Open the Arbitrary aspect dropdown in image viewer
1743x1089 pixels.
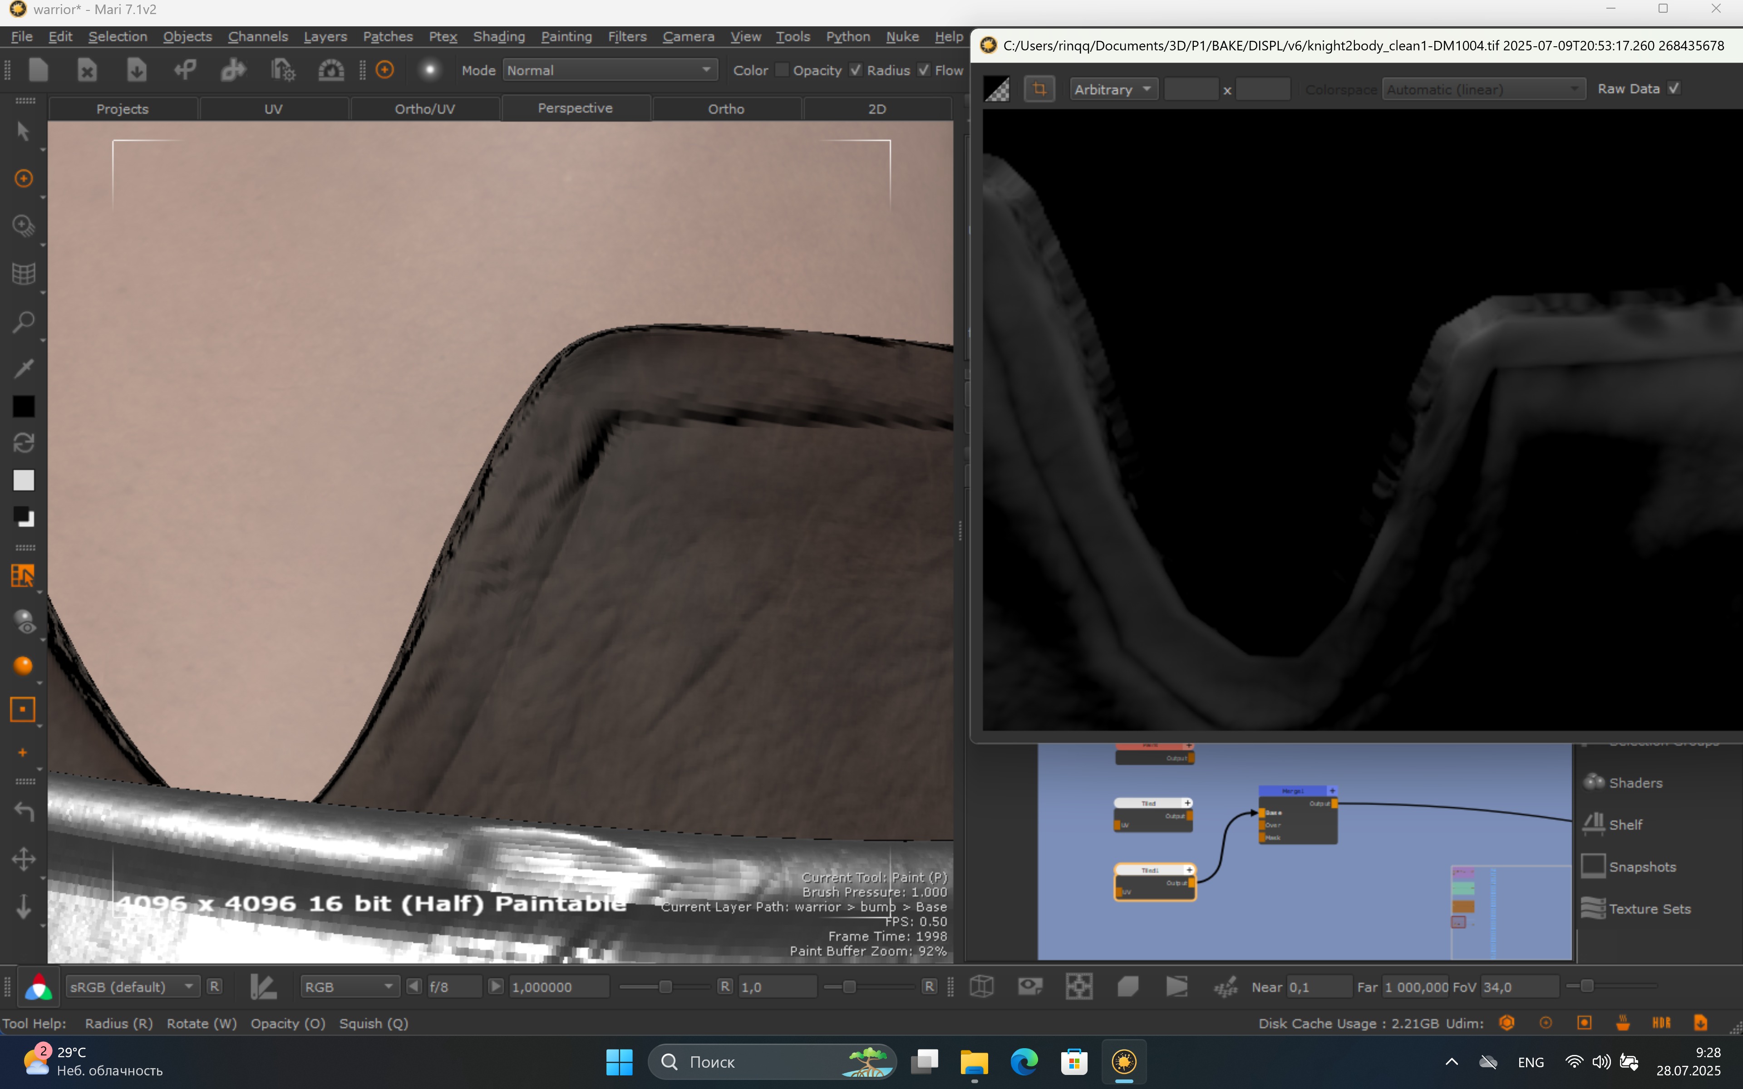(1113, 88)
